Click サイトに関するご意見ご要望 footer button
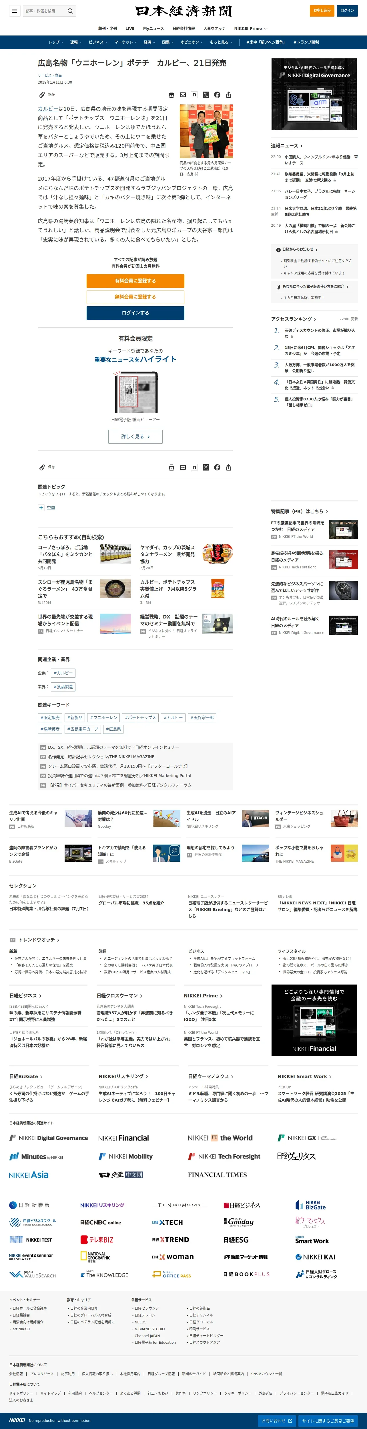Viewport: 367px width, 1429px height. point(328,1421)
